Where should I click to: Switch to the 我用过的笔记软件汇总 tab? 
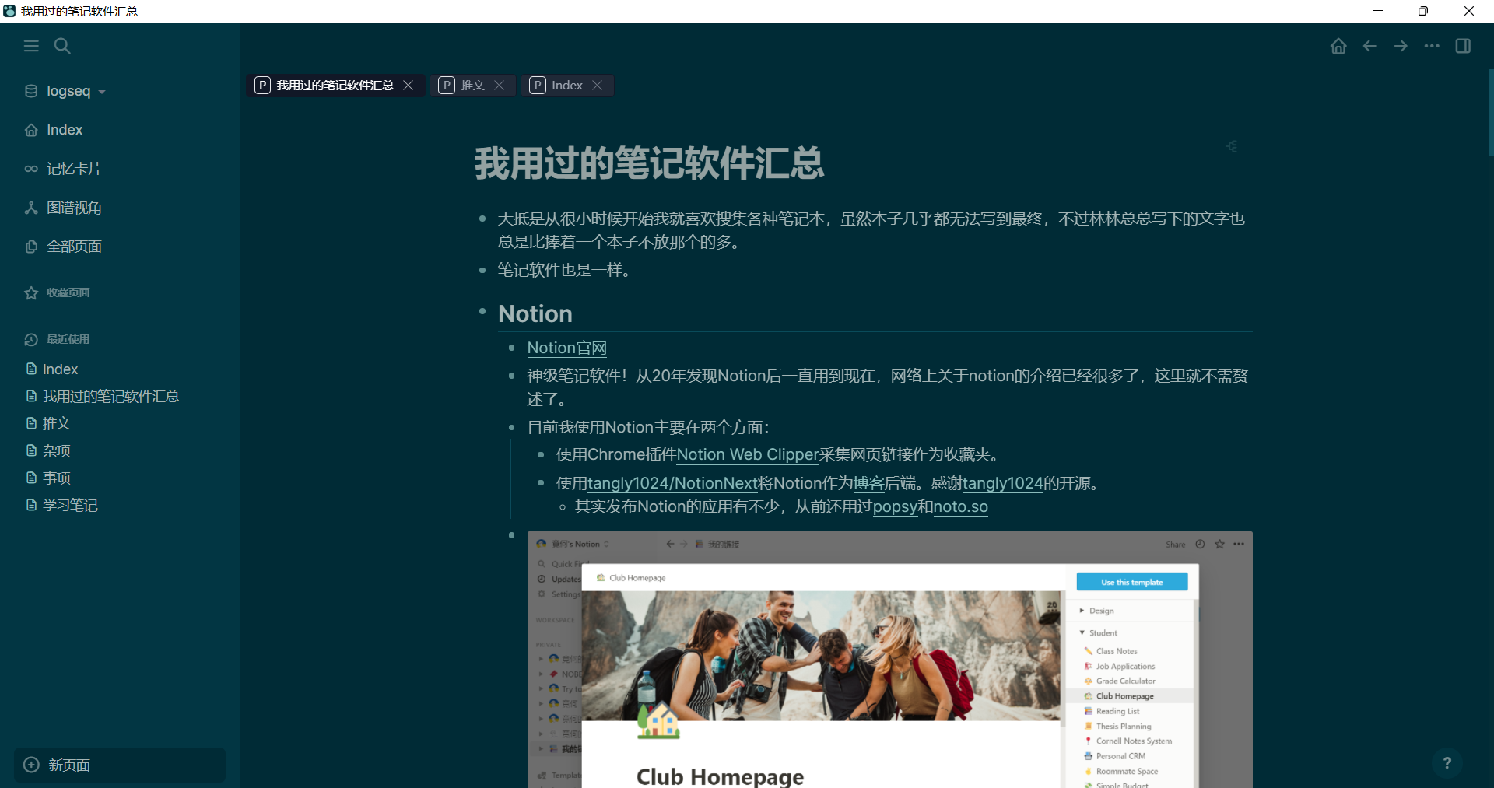tap(335, 86)
